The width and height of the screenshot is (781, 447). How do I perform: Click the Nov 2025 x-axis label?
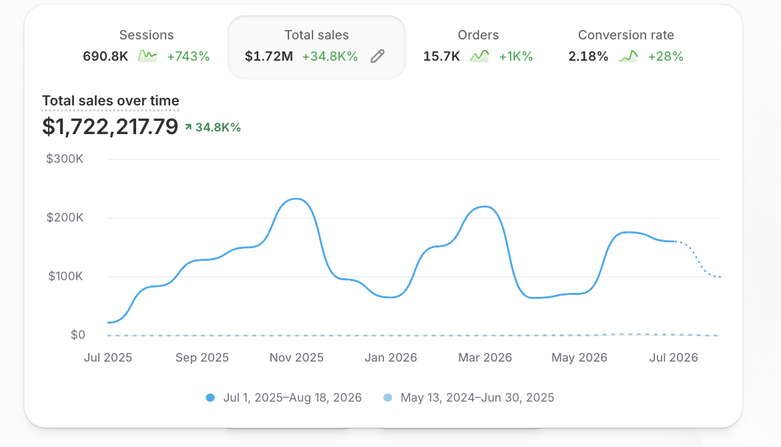(296, 358)
